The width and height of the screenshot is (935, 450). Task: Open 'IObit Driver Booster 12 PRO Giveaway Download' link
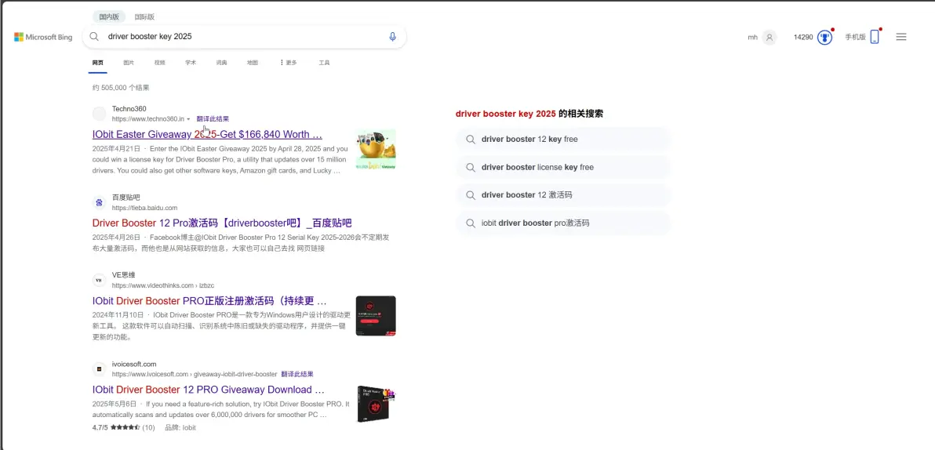click(x=209, y=390)
